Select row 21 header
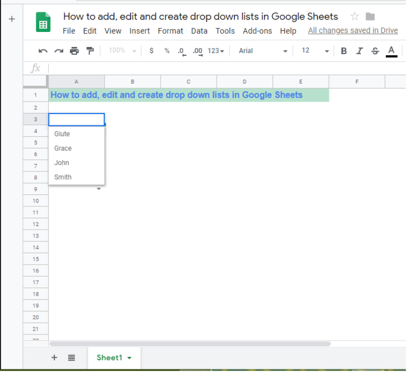 [36, 329]
